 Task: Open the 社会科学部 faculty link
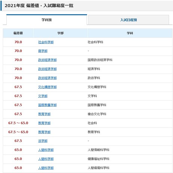(46, 42)
